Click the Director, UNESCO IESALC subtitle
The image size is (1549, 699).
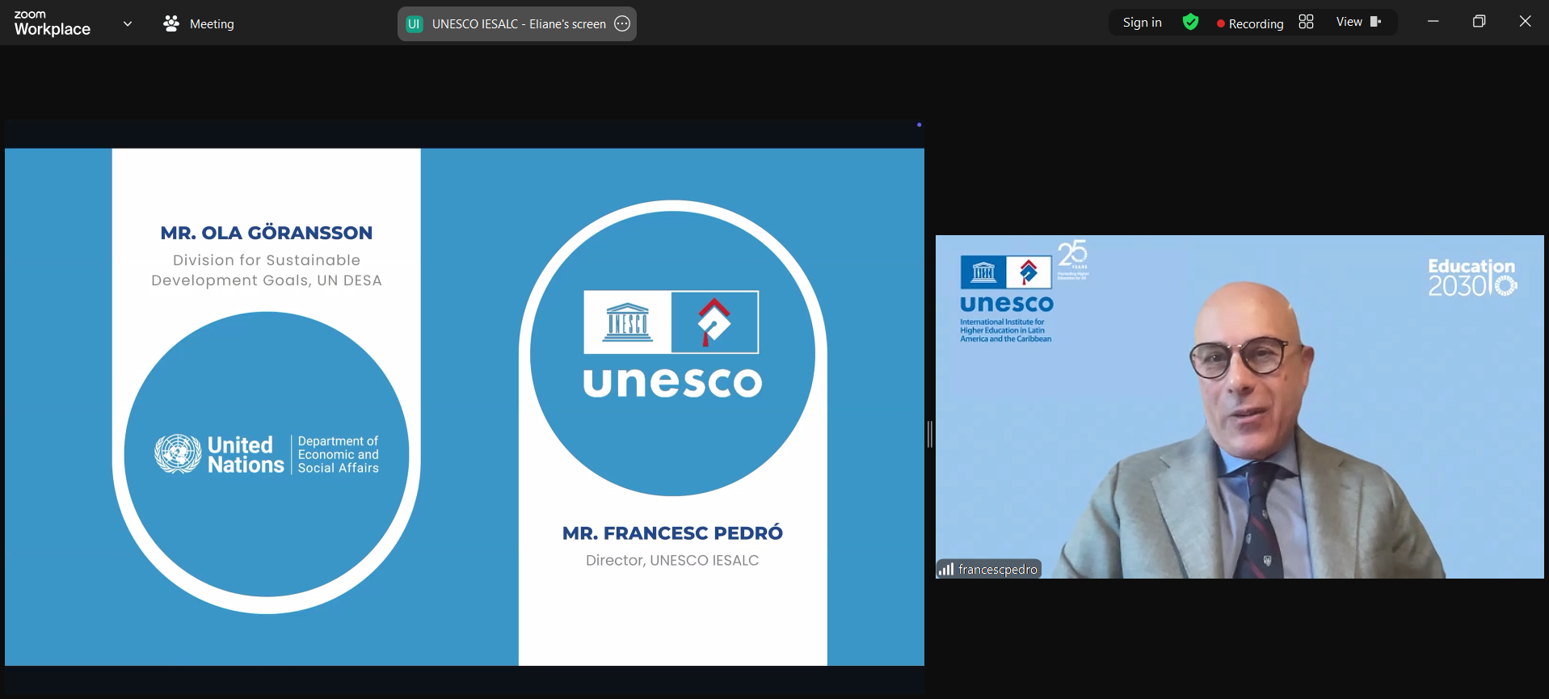coord(672,560)
